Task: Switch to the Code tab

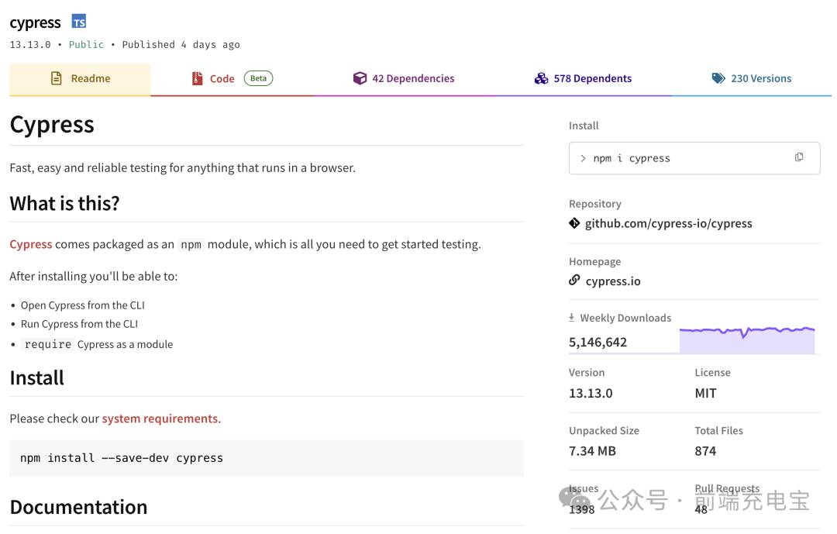Action: point(232,79)
